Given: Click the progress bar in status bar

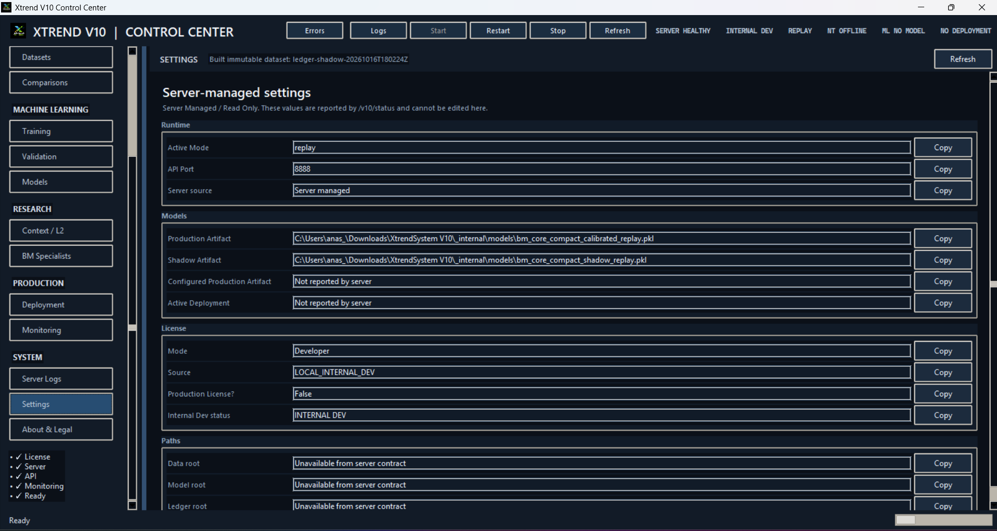Looking at the screenshot, I should (x=943, y=520).
